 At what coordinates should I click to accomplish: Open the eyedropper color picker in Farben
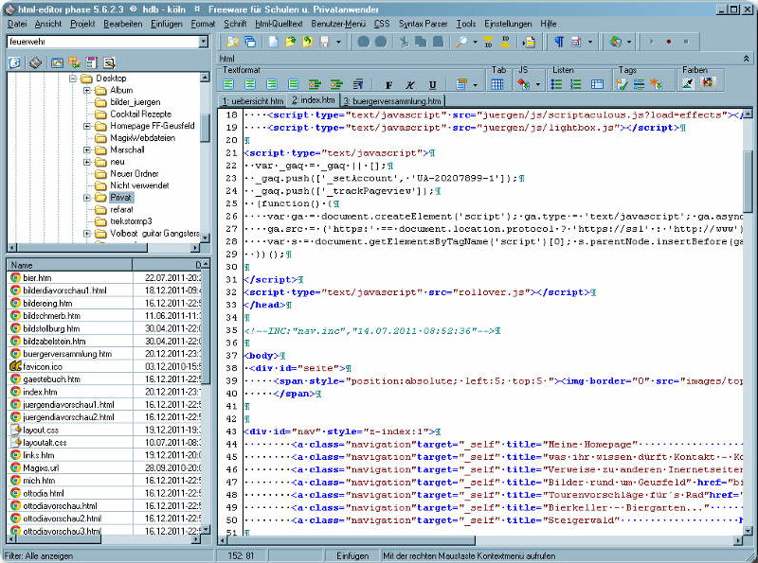(x=688, y=83)
